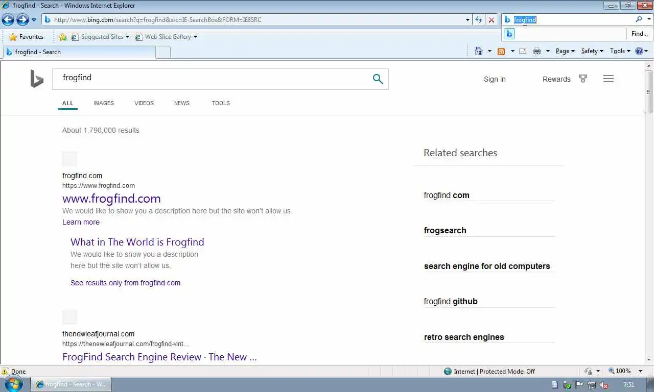Viewport: 654px width, 392px height.
Task: Open the www.frogfind.com result title
Action: (111, 199)
